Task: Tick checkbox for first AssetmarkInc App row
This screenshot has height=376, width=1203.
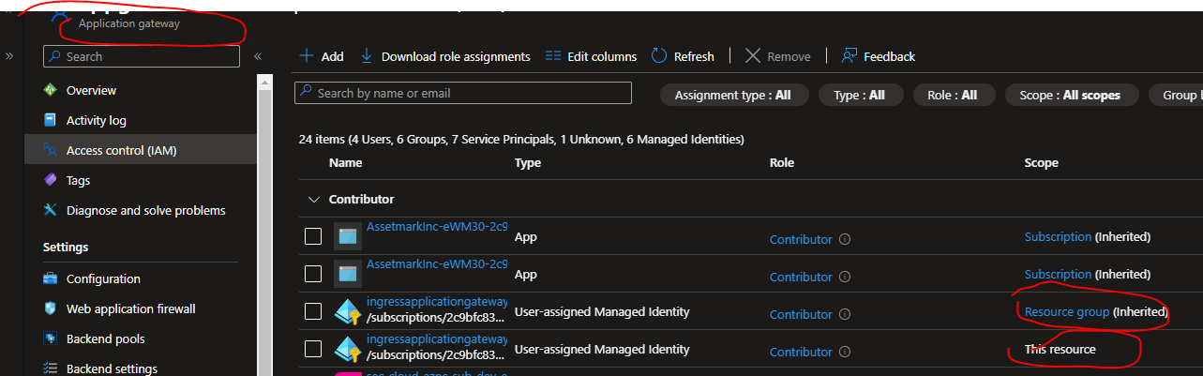Action: (x=313, y=236)
